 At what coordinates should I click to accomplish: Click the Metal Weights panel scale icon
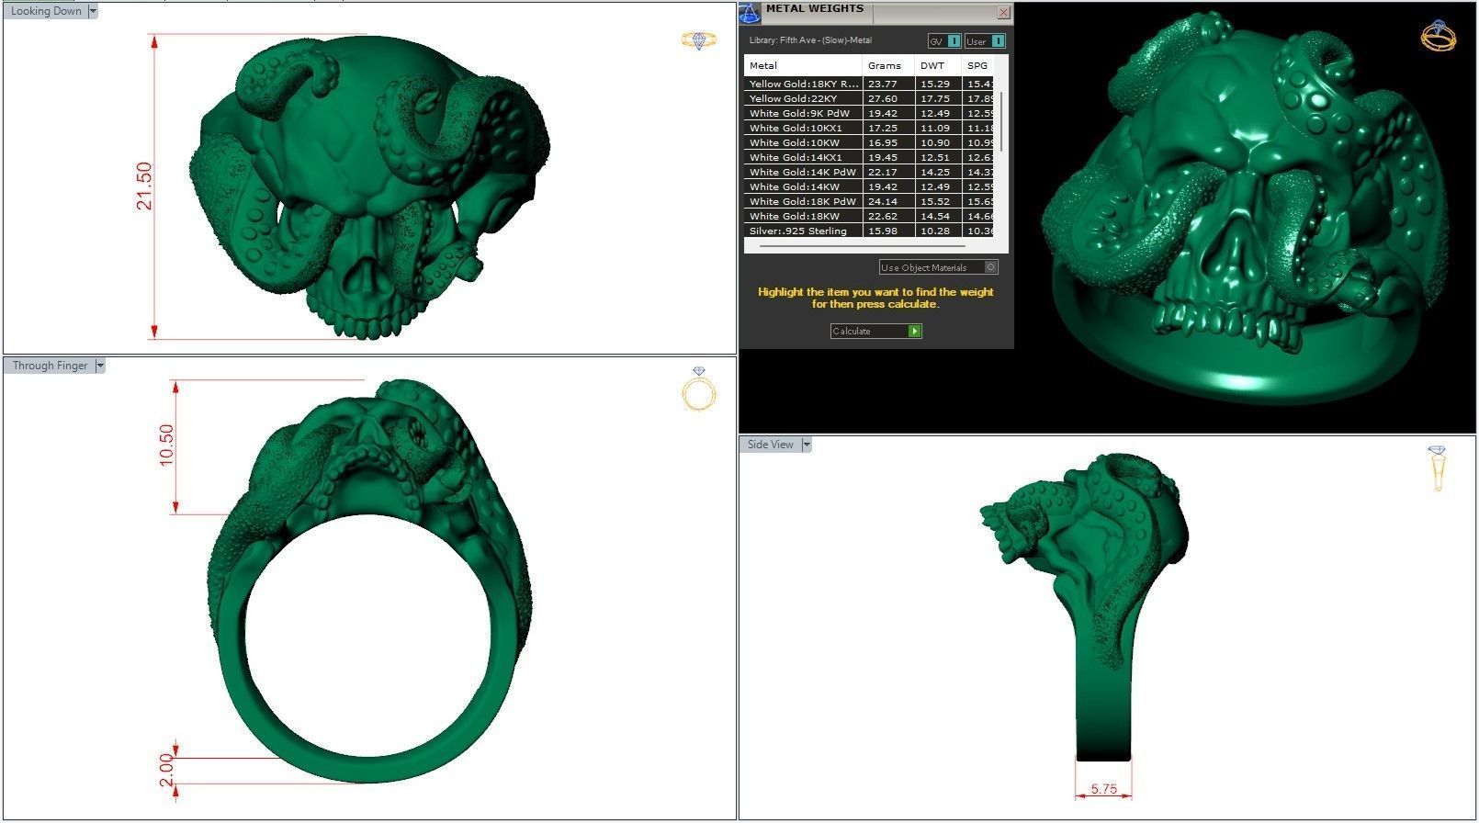[x=751, y=13]
